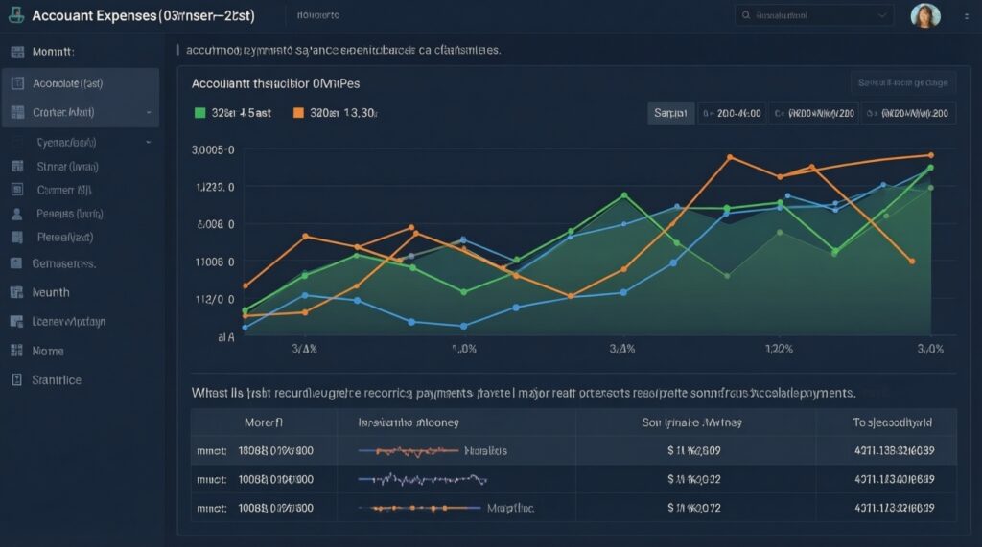Toggle the green legend series in chart
The image size is (982, 547).
coord(200,113)
